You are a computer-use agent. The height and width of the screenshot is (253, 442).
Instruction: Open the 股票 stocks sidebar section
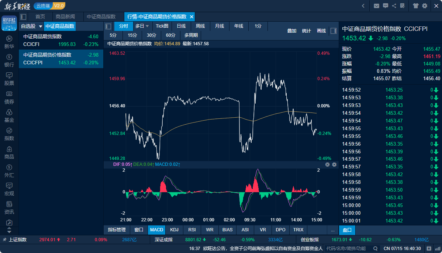[x=9, y=78]
